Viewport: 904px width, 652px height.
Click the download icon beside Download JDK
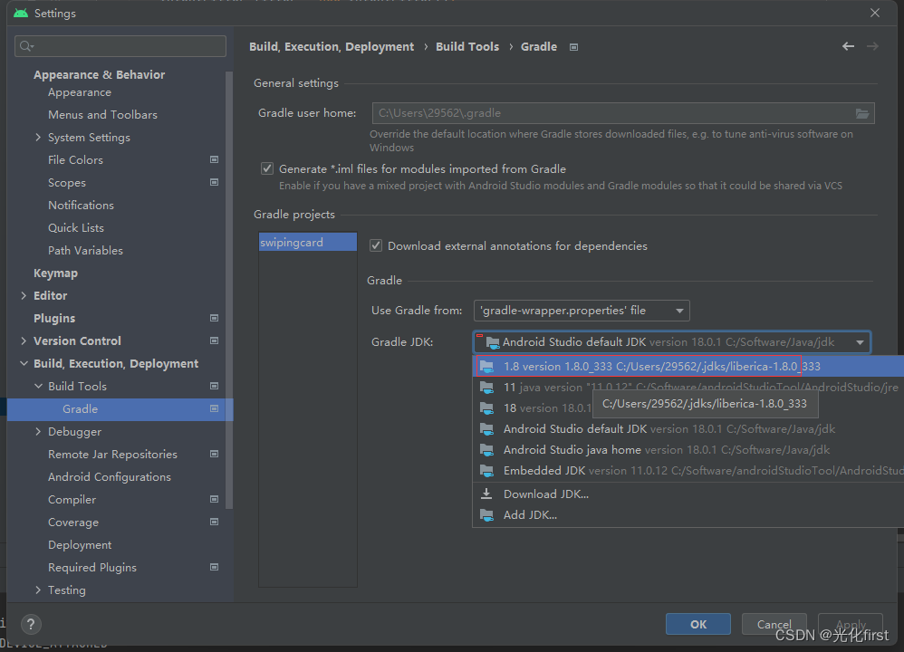coord(486,494)
